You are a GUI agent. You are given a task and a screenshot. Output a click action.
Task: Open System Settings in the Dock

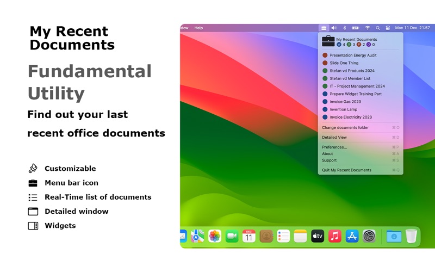coord(369,236)
